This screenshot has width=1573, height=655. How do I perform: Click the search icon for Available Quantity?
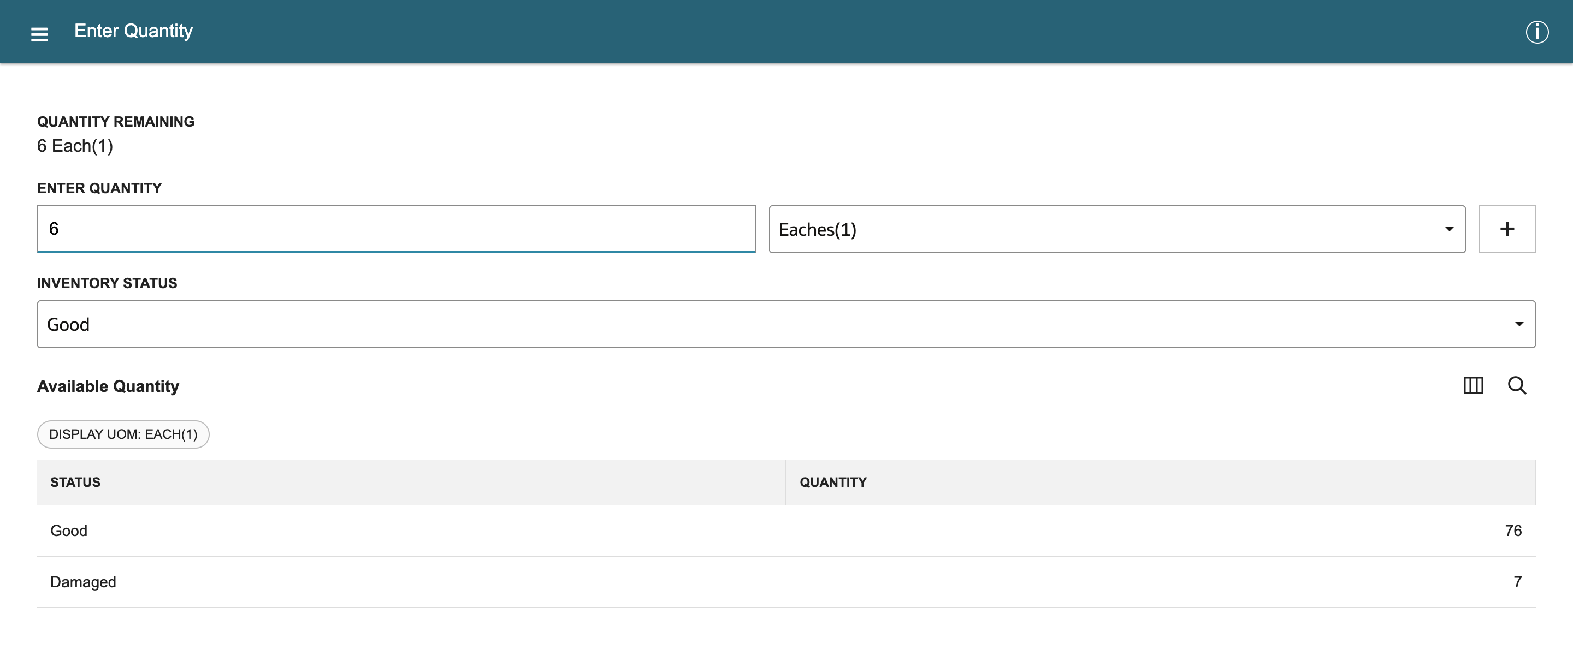tap(1517, 386)
